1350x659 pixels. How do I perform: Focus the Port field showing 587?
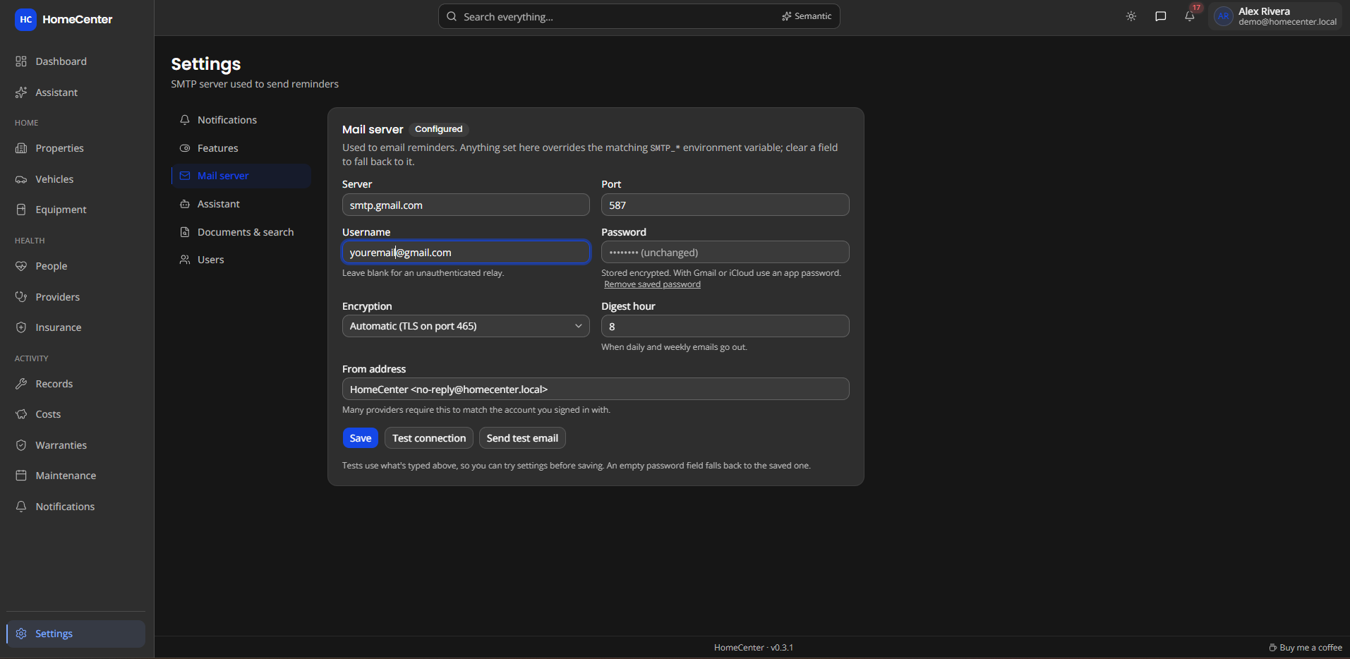[x=725, y=205]
